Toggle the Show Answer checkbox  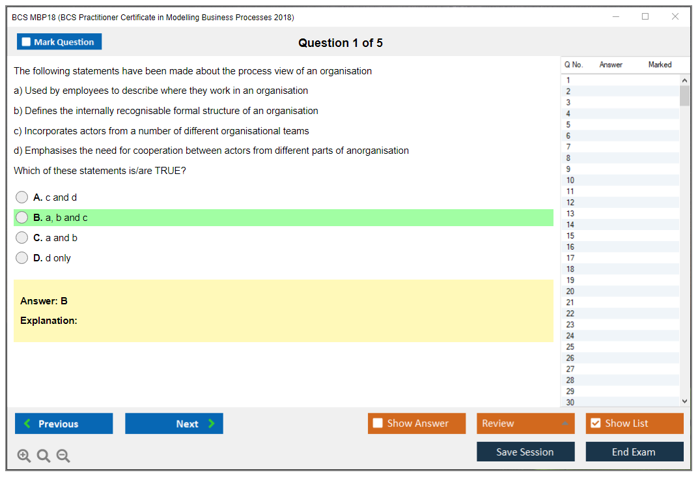click(378, 424)
